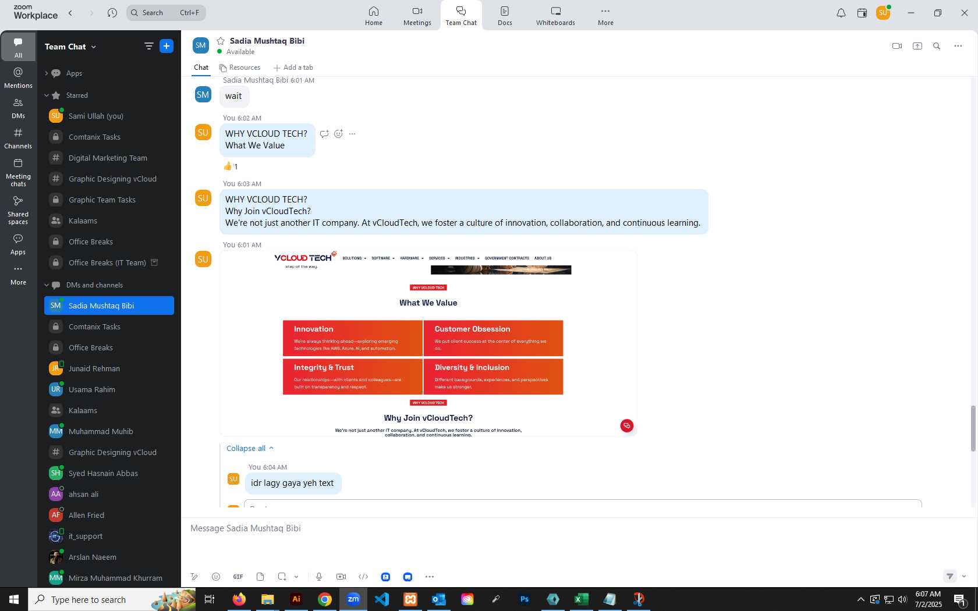Open the Channels sidebar section
The image size is (978, 611).
click(18, 138)
